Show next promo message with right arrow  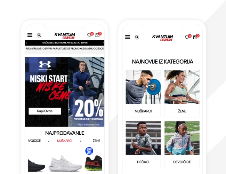103,43
